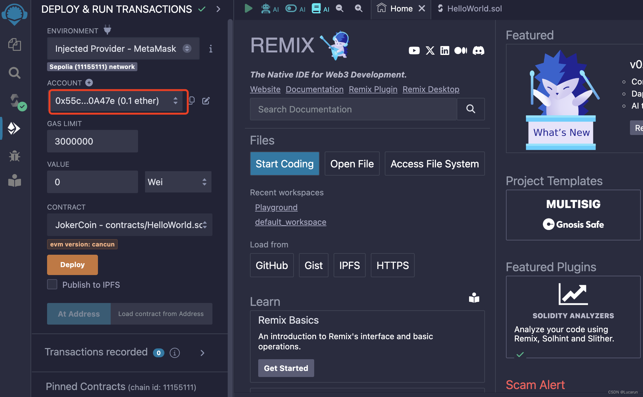
Task: Click the plug icon beside ENVIRONMENT
Action: 107,30
